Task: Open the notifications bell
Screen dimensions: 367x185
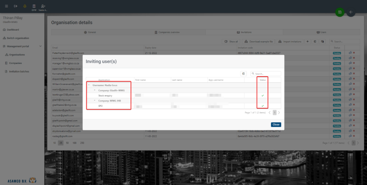Action: click(x=25, y=6)
